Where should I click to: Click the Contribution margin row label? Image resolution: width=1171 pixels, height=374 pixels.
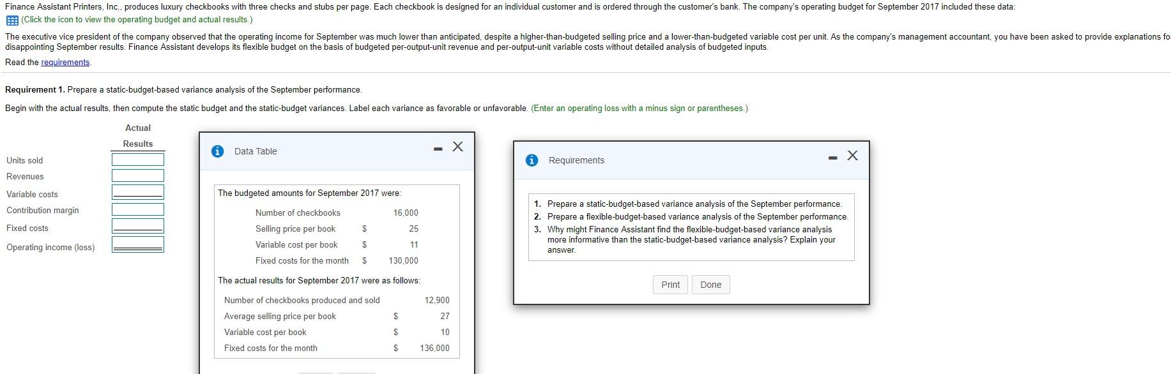pyautogui.click(x=43, y=210)
